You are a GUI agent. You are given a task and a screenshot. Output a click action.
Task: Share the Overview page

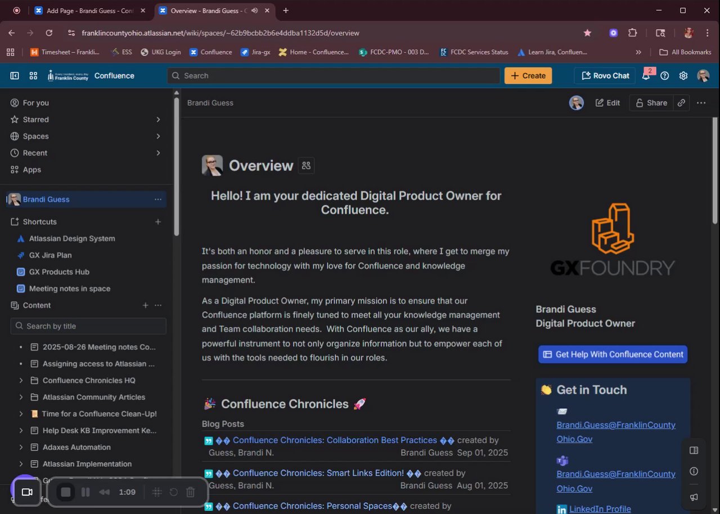pyautogui.click(x=651, y=103)
